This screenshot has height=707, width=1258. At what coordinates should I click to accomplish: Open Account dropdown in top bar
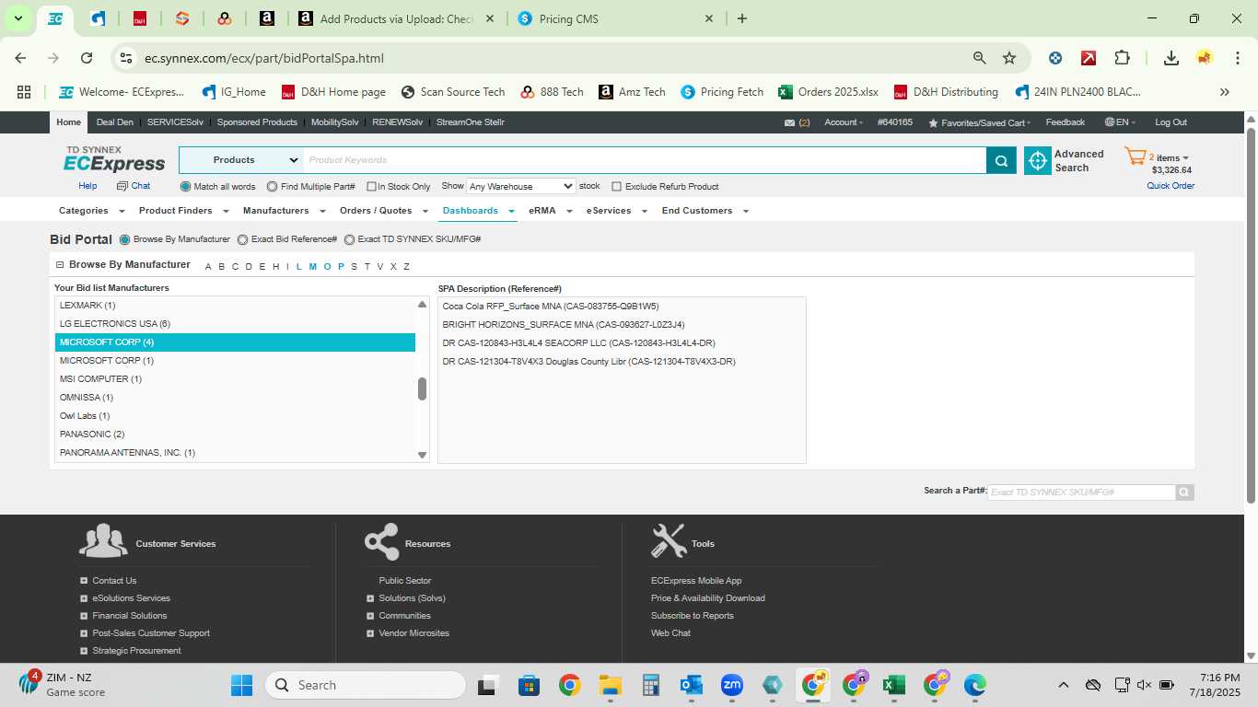(x=844, y=122)
